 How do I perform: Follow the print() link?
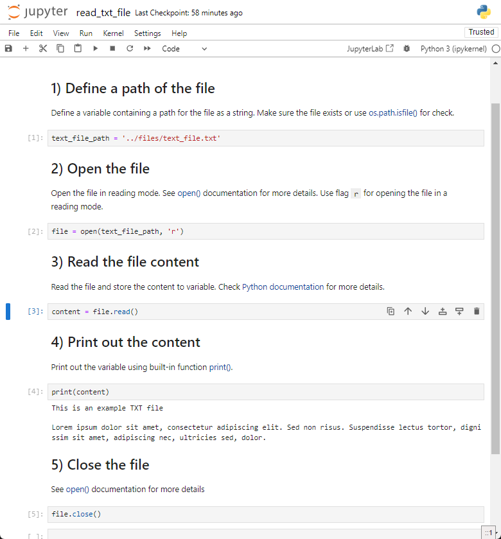coord(220,367)
